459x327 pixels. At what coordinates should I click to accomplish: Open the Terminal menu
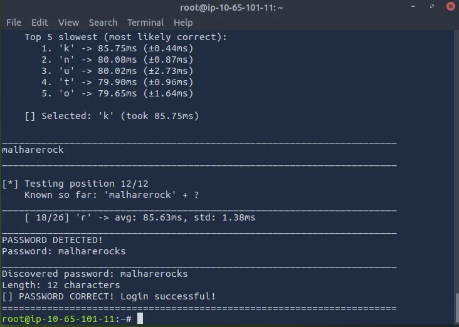coord(145,23)
